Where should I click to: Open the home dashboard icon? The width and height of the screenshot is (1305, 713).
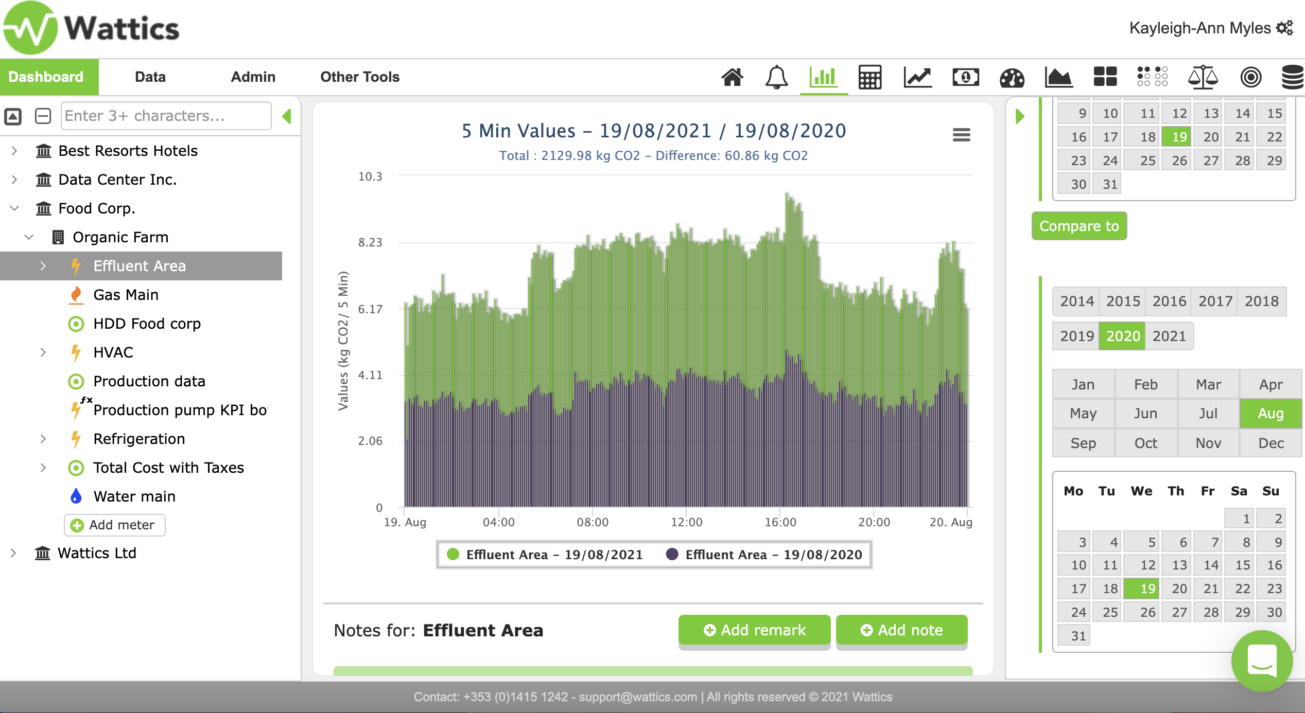point(732,77)
